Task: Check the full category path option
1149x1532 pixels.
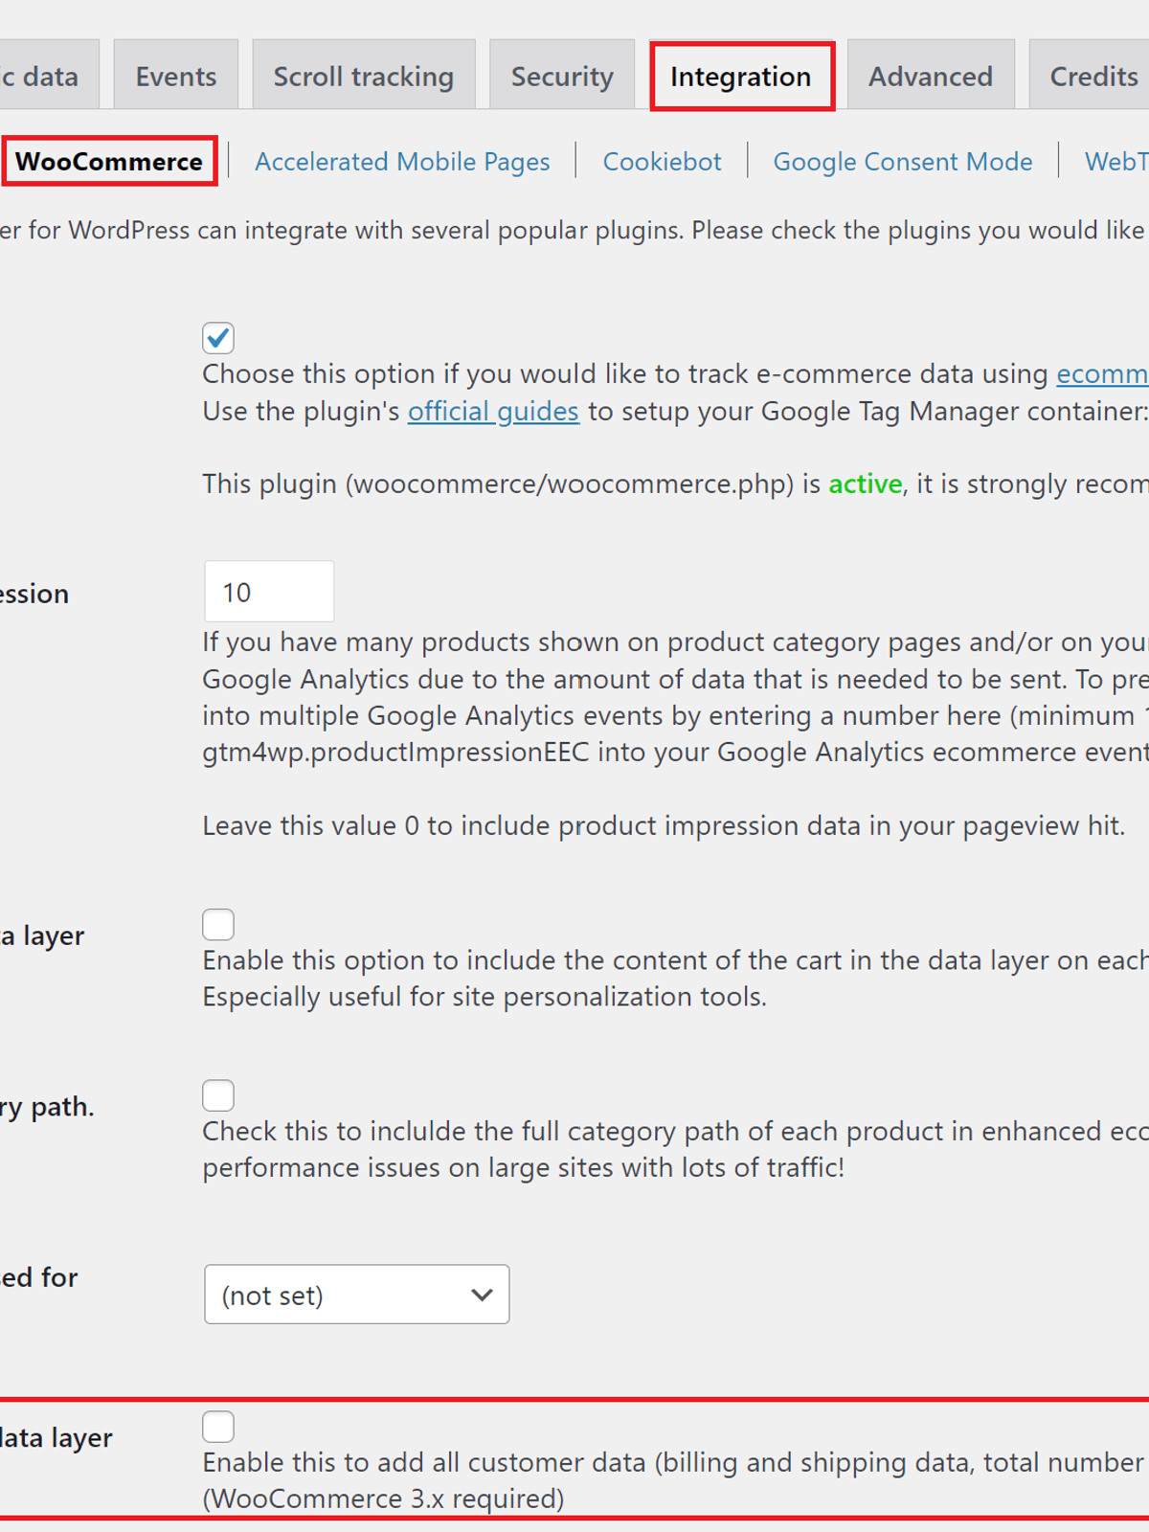Action: click(x=218, y=1095)
